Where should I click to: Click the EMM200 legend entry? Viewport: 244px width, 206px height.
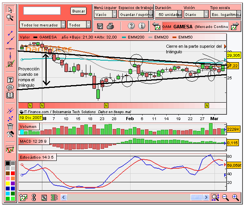pos(133,37)
